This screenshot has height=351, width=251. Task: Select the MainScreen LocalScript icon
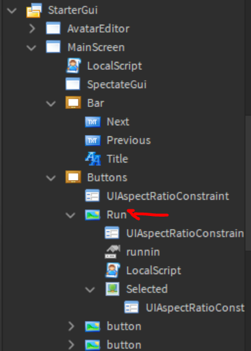pos(74,66)
